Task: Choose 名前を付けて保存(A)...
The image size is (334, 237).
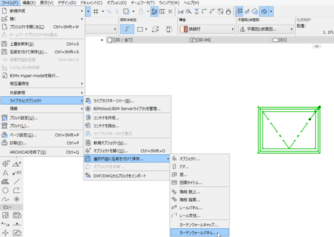Action: click(43, 52)
